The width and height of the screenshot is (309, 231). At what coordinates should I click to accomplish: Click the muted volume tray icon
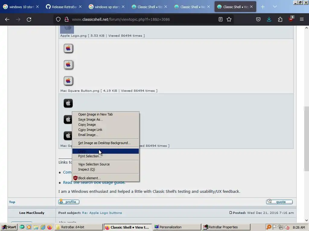[x=287, y=227]
